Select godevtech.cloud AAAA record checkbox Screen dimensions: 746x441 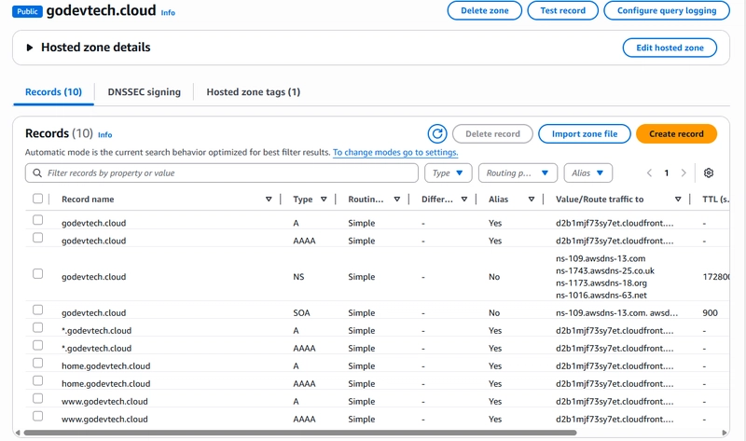click(x=37, y=238)
